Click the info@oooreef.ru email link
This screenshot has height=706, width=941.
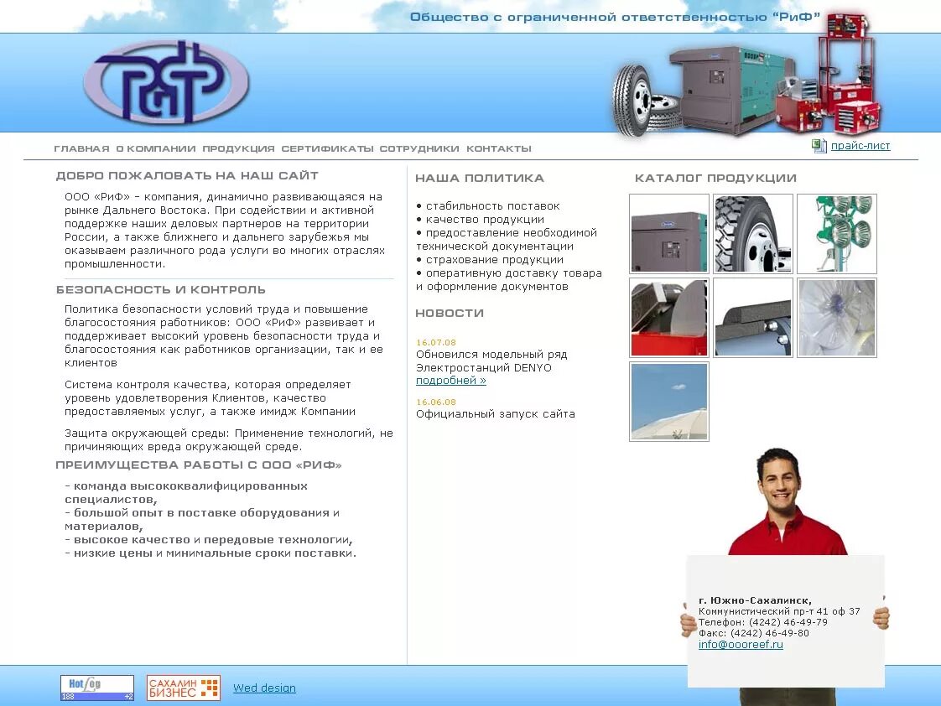tap(741, 644)
